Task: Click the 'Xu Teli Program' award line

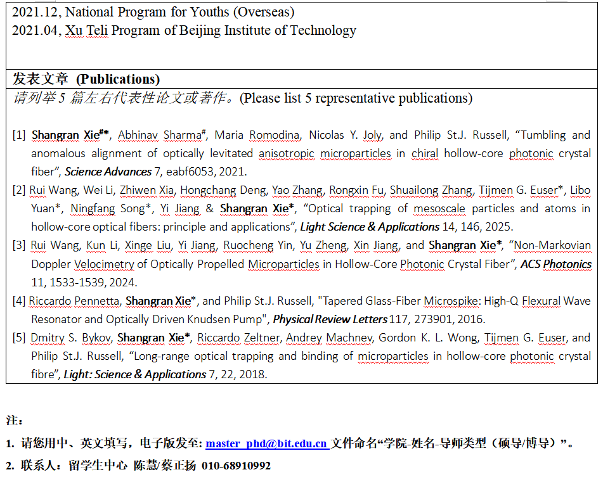Action: tap(184, 30)
